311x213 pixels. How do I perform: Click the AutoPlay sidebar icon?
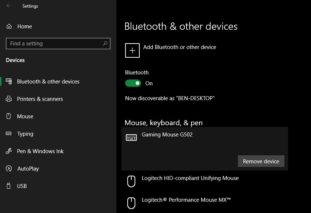tap(9, 168)
